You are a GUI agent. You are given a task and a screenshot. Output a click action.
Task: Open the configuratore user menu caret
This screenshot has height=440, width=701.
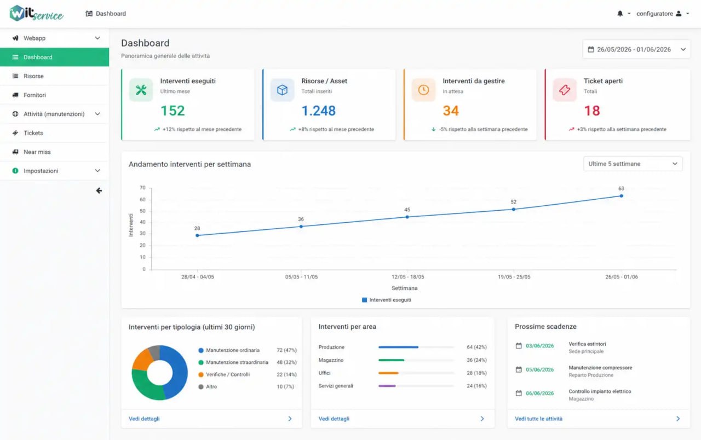coord(687,14)
